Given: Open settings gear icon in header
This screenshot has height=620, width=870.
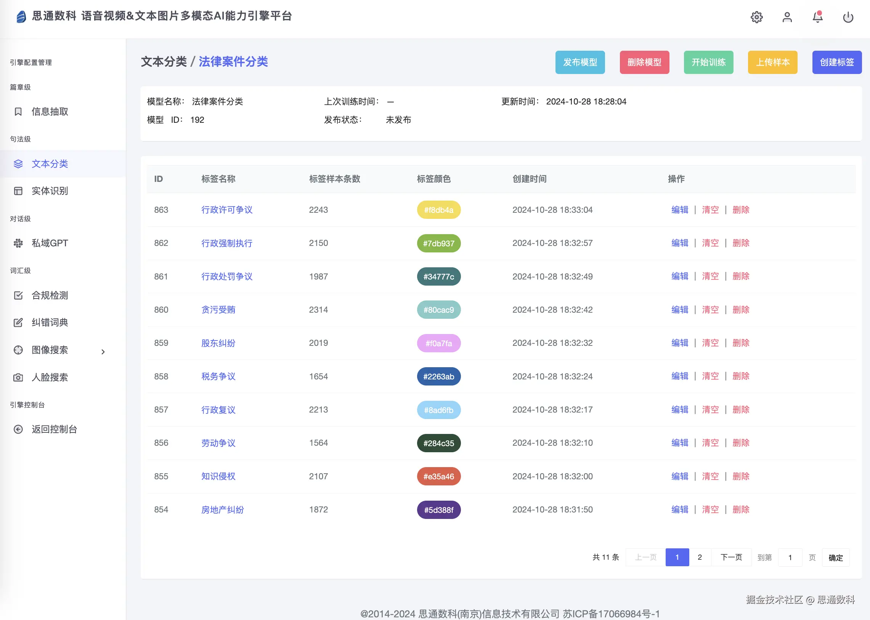Looking at the screenshot, I should click(x=756, y=17).
